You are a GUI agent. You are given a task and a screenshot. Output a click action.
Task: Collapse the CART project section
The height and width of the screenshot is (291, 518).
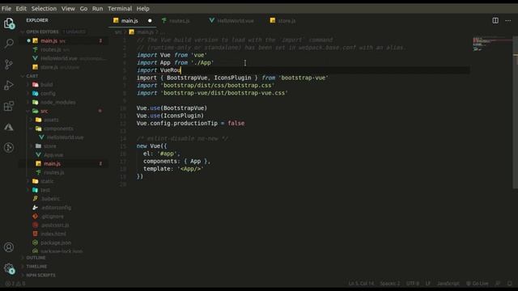pos(32,76)
